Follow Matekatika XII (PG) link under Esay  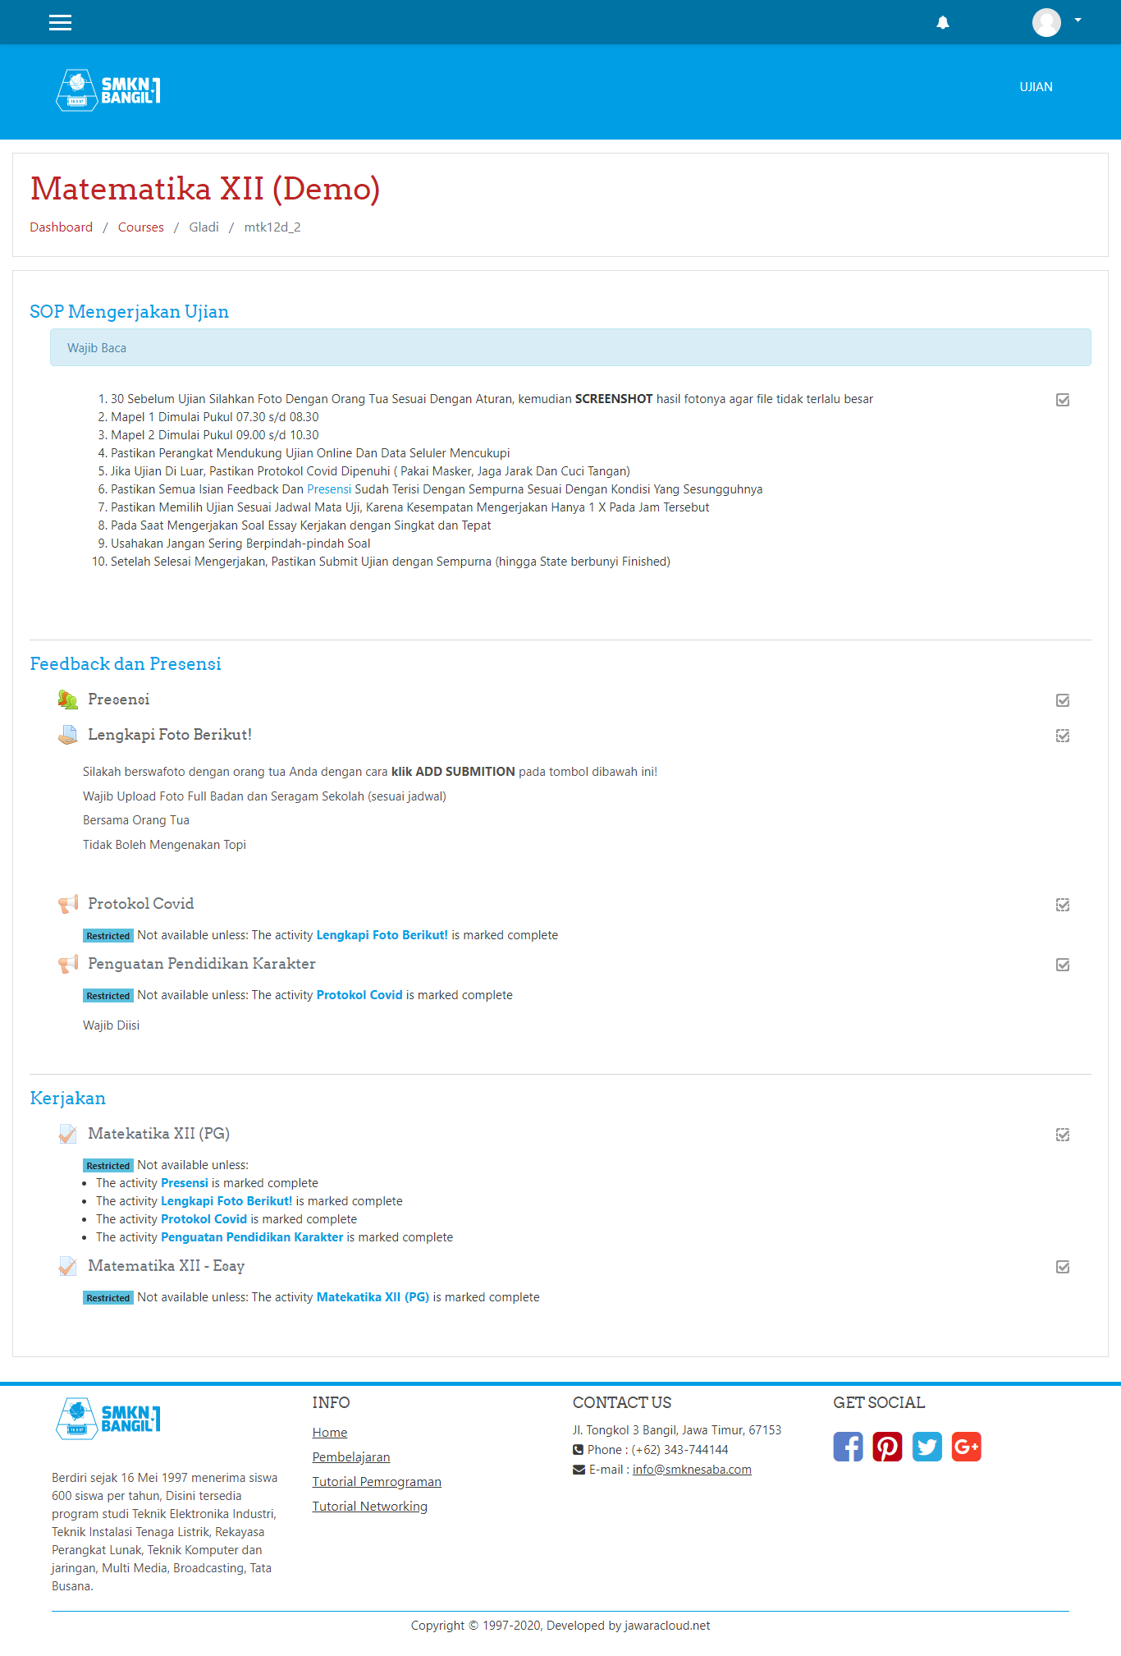pyautogui.click(x=373, y=1297)
